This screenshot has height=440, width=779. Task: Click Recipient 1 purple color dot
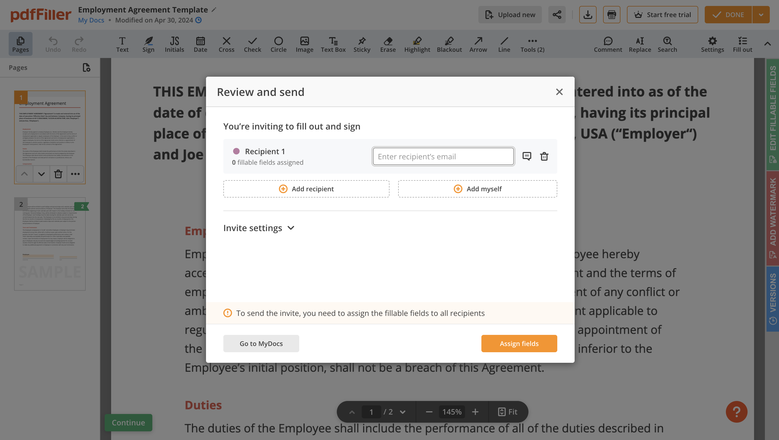[236, 151]
